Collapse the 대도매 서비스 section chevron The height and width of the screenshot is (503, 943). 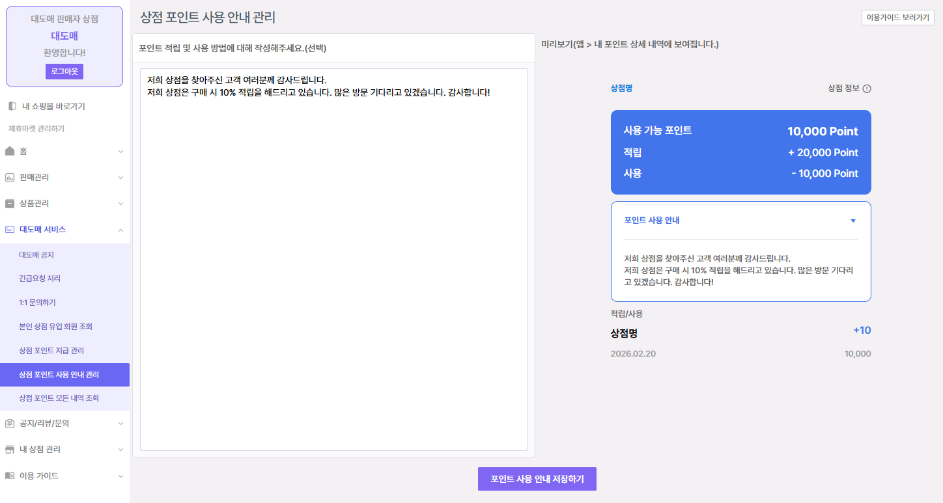[120, 230]
